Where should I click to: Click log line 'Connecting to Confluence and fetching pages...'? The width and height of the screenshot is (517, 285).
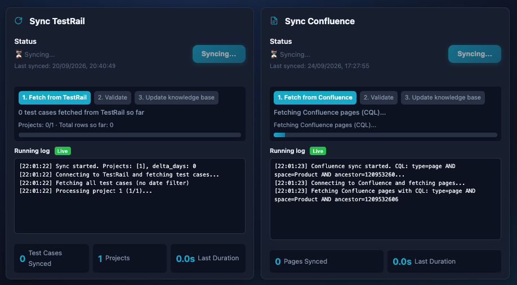pos(388,183)
